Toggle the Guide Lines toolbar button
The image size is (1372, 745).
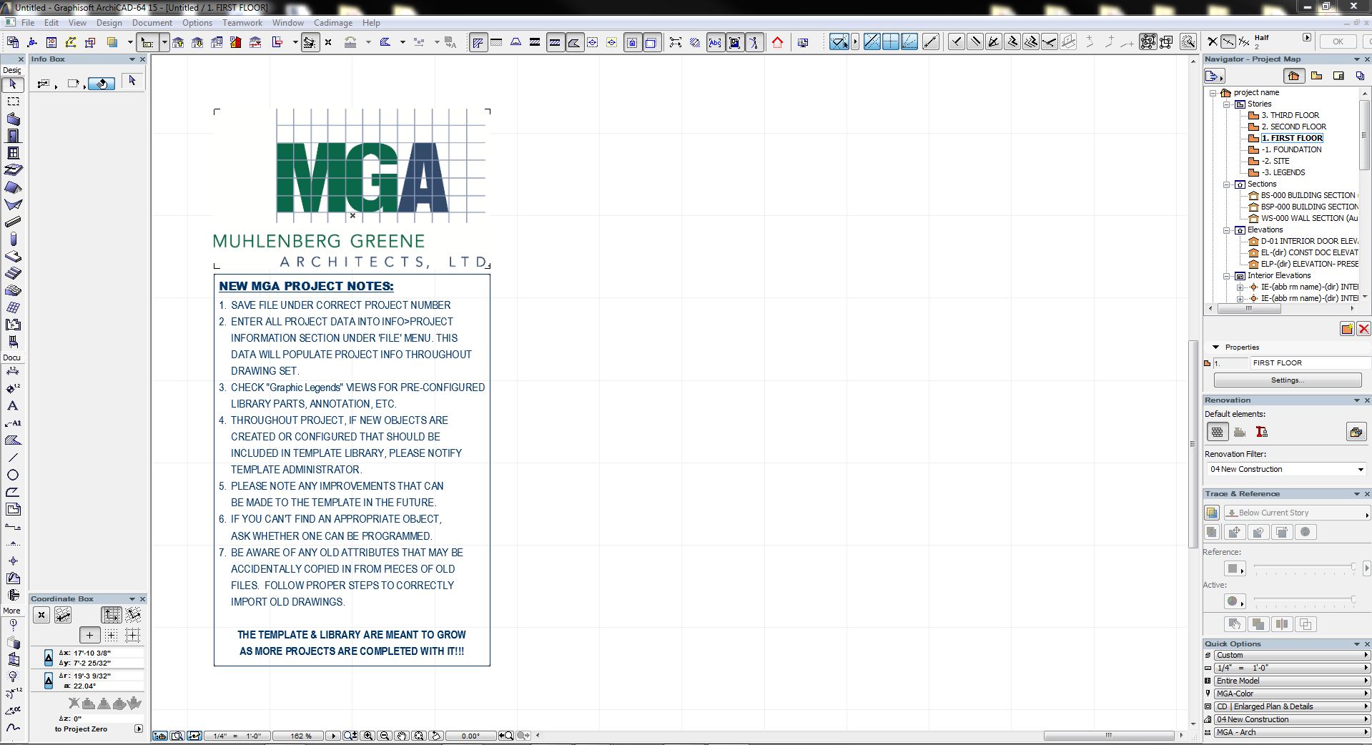click(839, 42)
